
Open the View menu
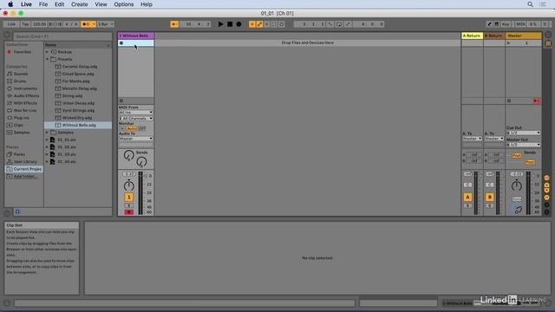101,4
